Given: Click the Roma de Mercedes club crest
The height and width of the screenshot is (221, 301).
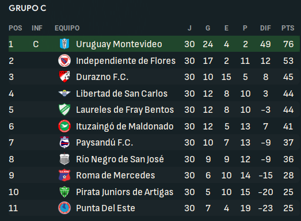Looking at the screenshot, I should [x=64, y=175].
